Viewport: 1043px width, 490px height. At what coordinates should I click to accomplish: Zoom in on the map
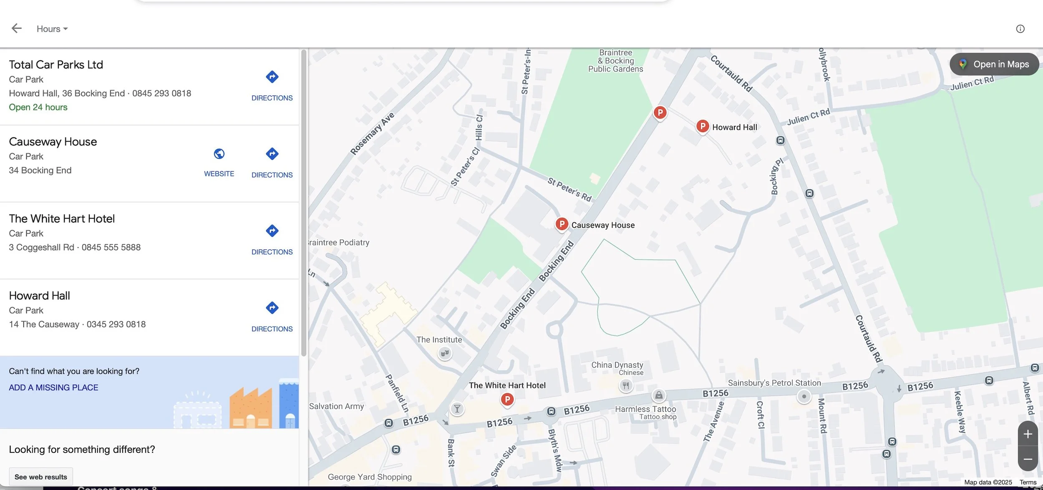tap(1028, 434)
